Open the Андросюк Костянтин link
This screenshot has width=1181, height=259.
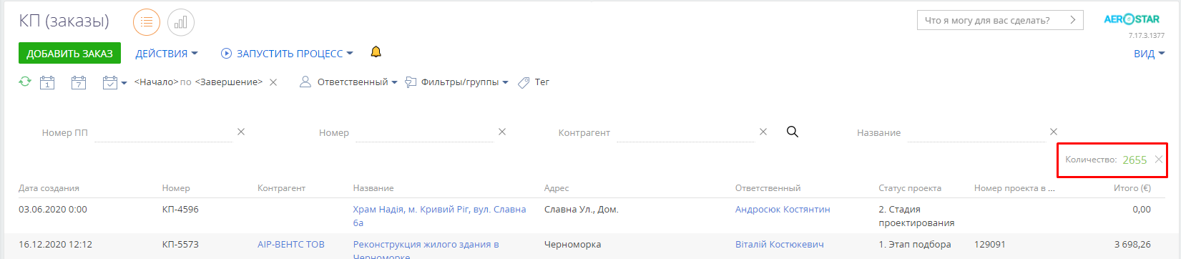click(783, 210)
